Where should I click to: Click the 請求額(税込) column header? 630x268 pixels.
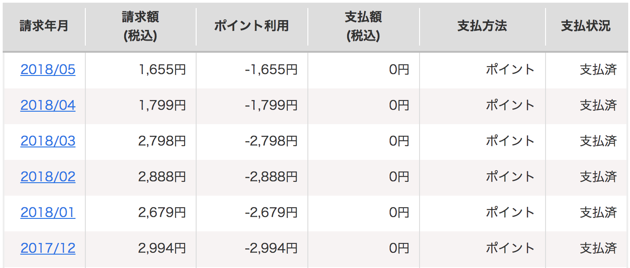tap(140, 26)
